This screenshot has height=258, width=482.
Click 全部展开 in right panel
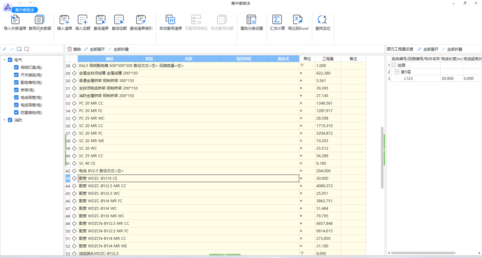[428, 49]
